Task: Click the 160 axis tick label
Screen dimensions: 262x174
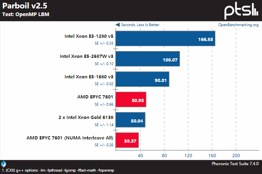Action: (212, 156)
